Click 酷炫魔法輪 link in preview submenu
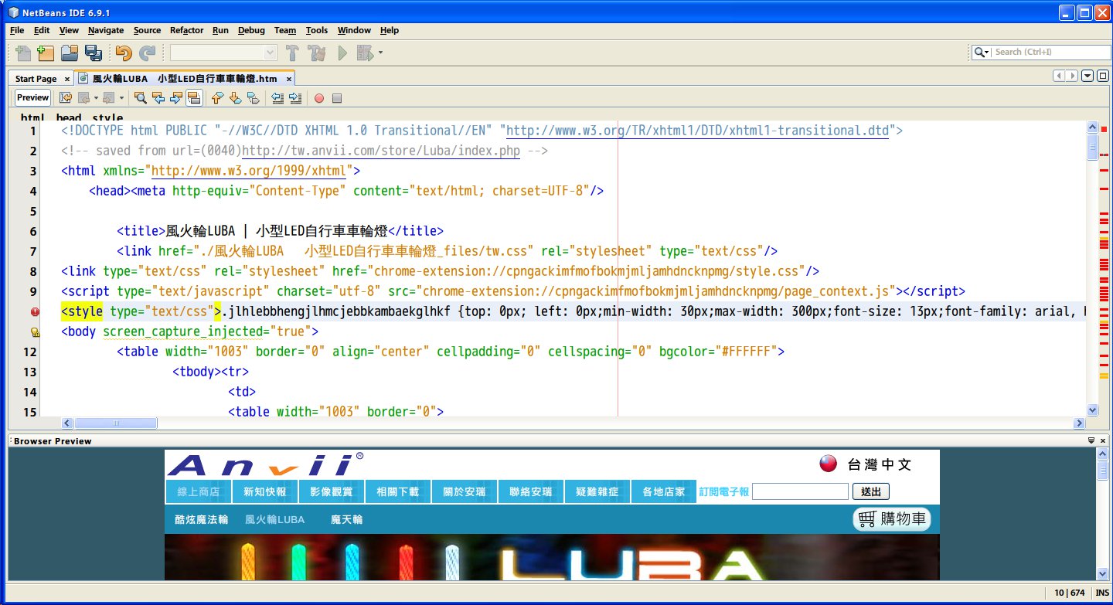 [202, 519]
